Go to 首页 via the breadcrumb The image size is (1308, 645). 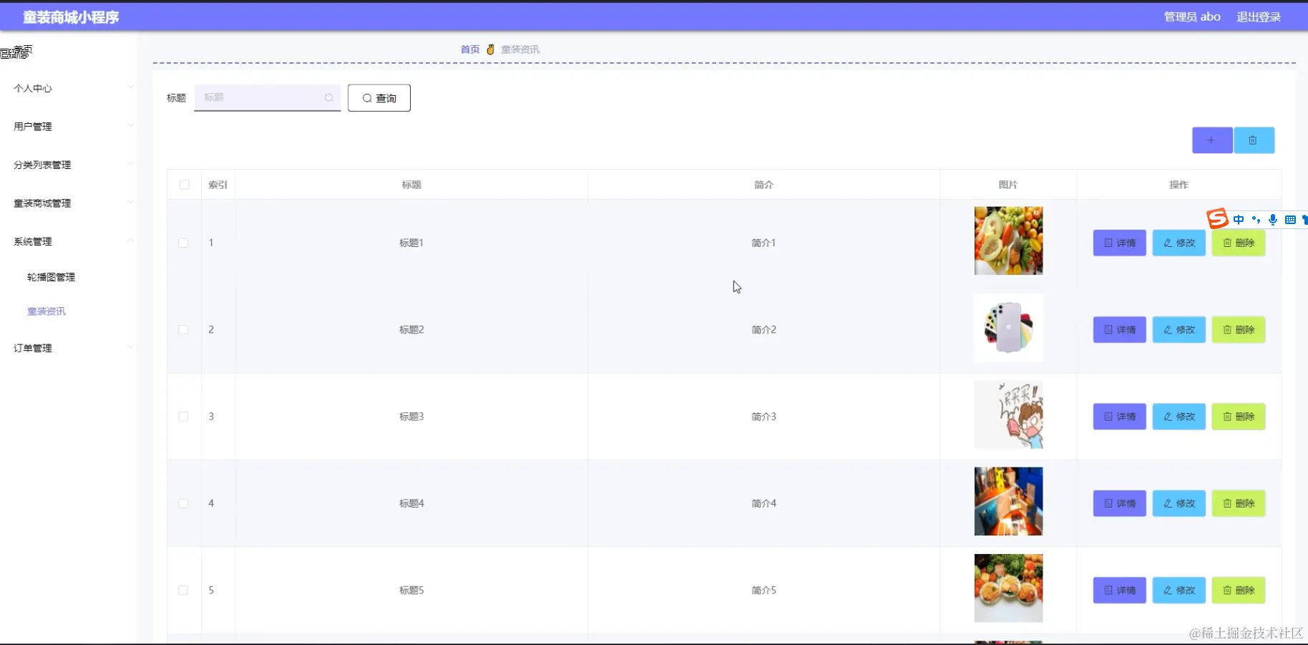[470, 49]
